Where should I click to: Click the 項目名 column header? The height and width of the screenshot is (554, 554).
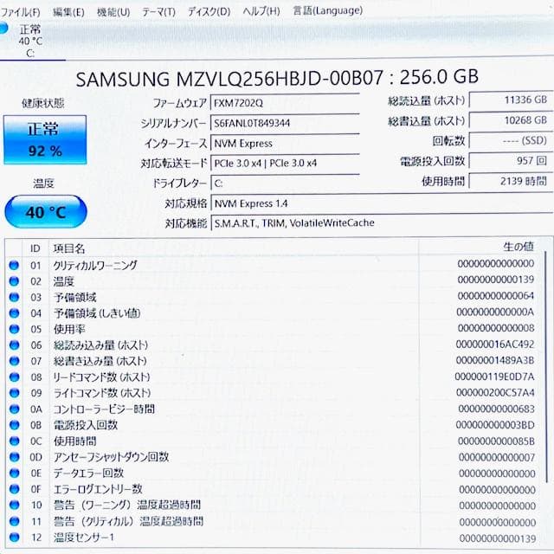[69, 248]
